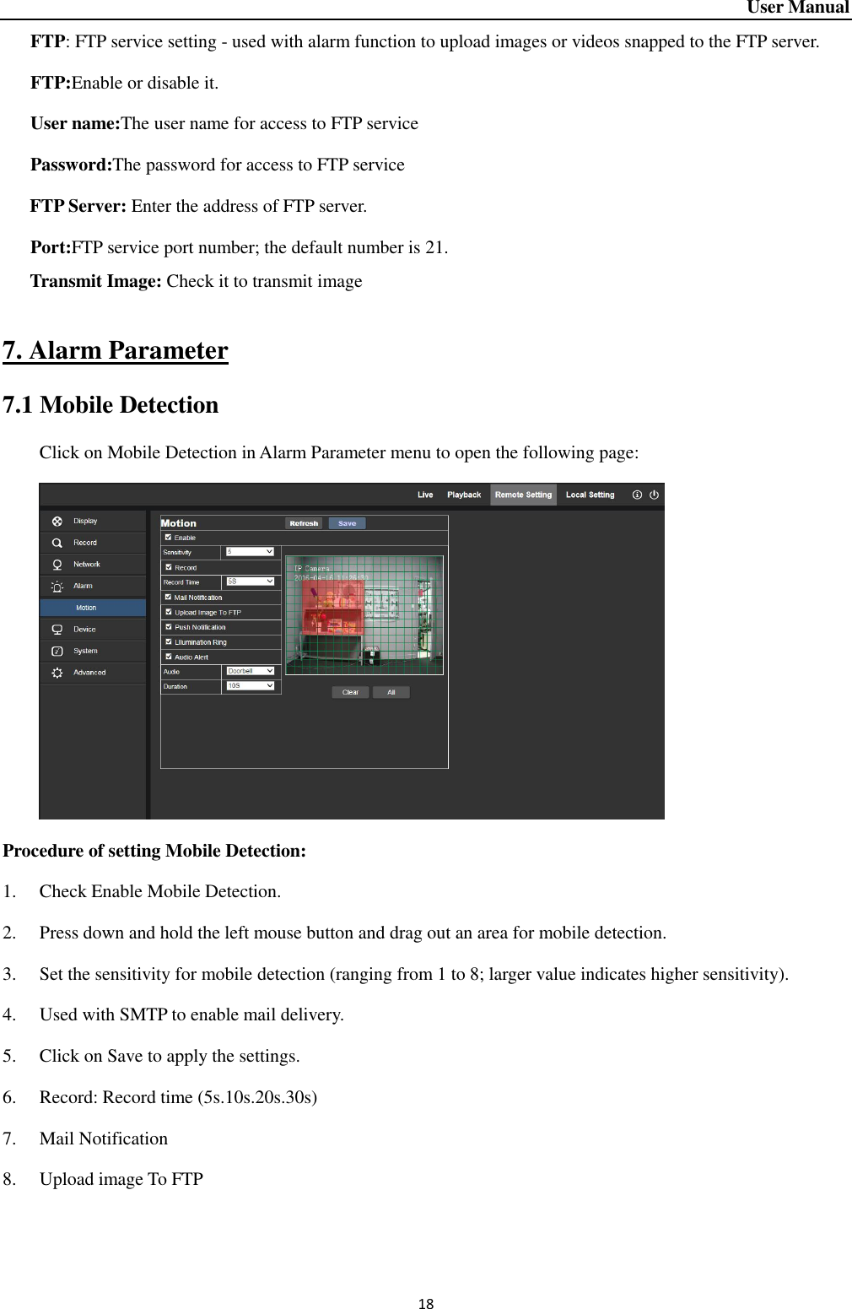852x1309 pixels.
Task: Open the Sensitivity dropdown
Action: tap(250, 552)
